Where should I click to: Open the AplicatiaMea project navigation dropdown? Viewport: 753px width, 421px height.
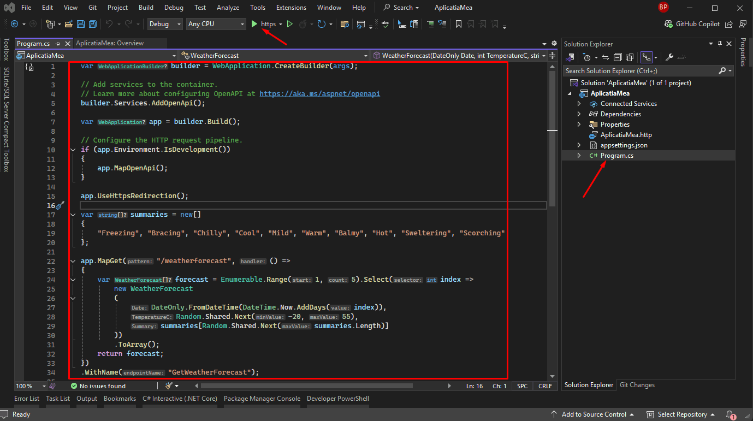(x=96, y=55)
